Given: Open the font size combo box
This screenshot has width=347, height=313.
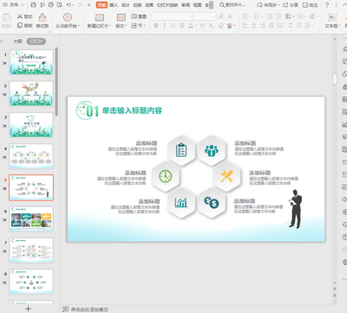Looking at the screenshot, I should pos(204,16).
